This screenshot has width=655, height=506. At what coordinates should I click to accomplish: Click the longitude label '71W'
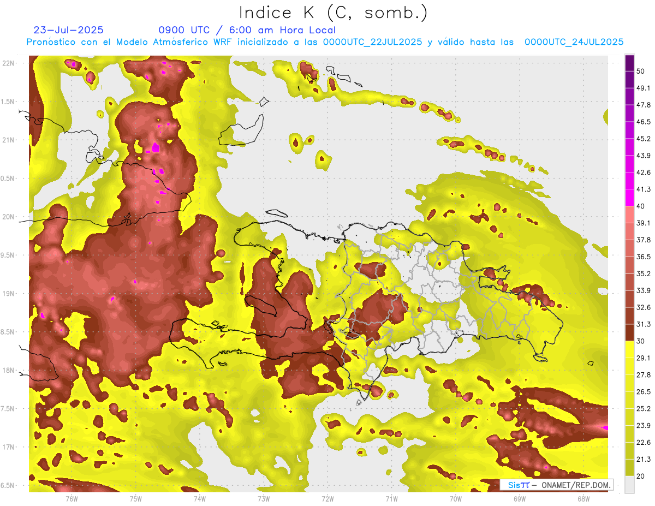pos(391,498)
